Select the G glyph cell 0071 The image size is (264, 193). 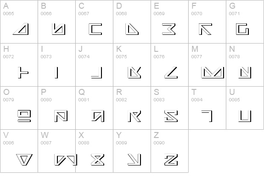tap(245, 22)
